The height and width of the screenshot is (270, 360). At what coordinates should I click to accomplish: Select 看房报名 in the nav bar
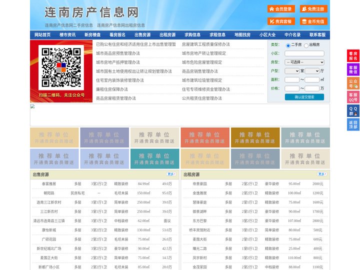coord(117,35)
